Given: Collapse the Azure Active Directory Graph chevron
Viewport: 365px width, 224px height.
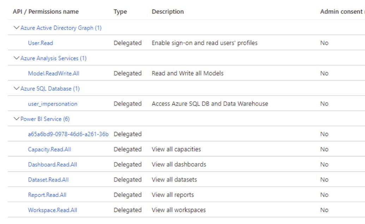Looking at the screenshot, I should coord(16,28).
